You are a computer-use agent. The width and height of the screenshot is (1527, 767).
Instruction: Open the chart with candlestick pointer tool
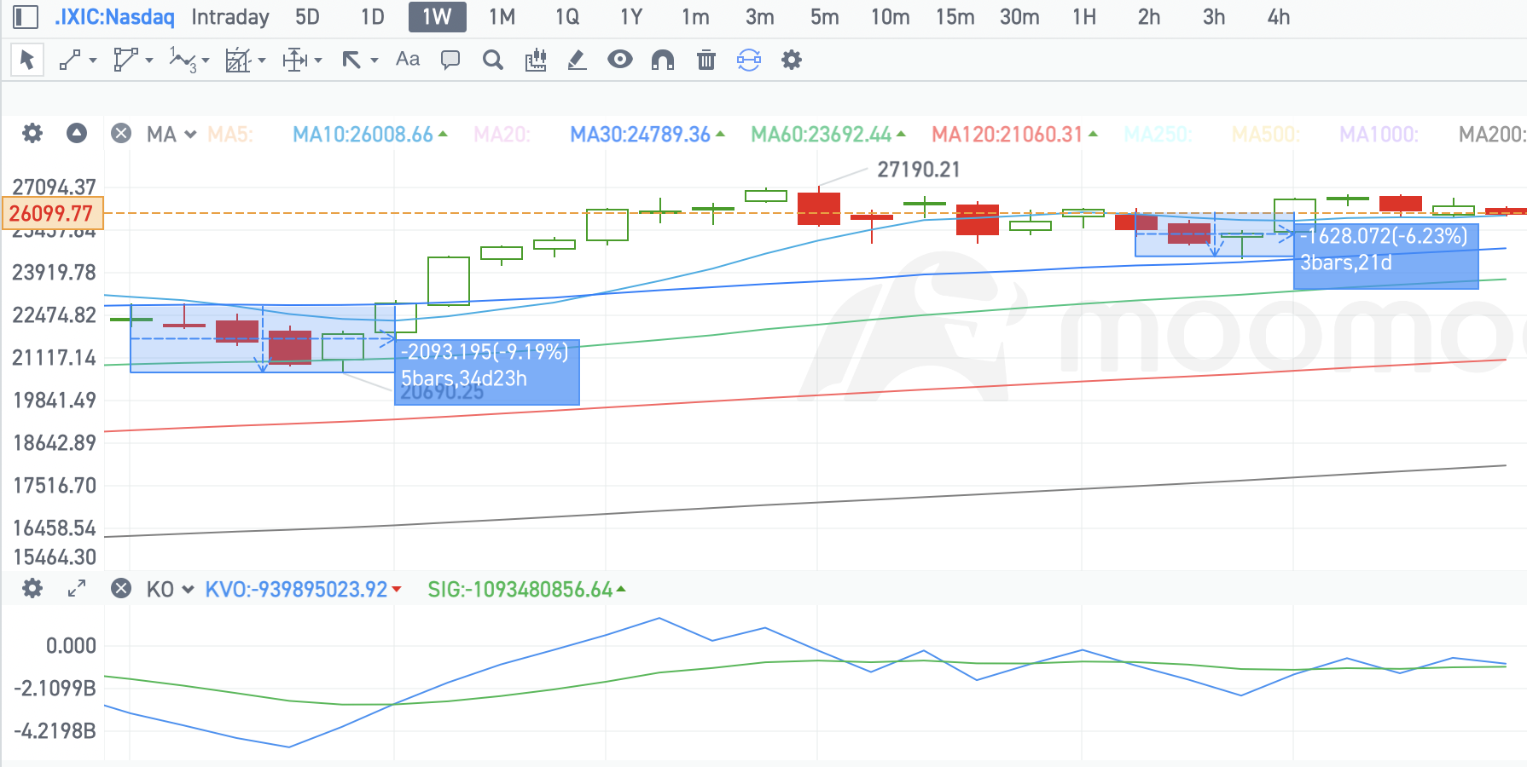click(536, 60)
